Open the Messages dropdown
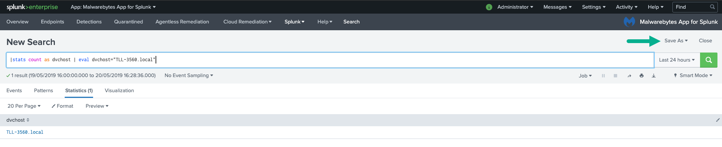Screen dimensions: 722x147 [557, 7]
